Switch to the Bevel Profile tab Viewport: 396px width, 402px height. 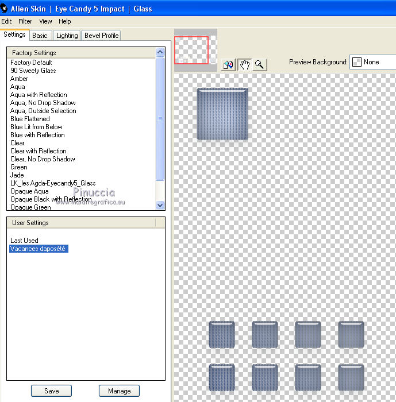(101, 36)
